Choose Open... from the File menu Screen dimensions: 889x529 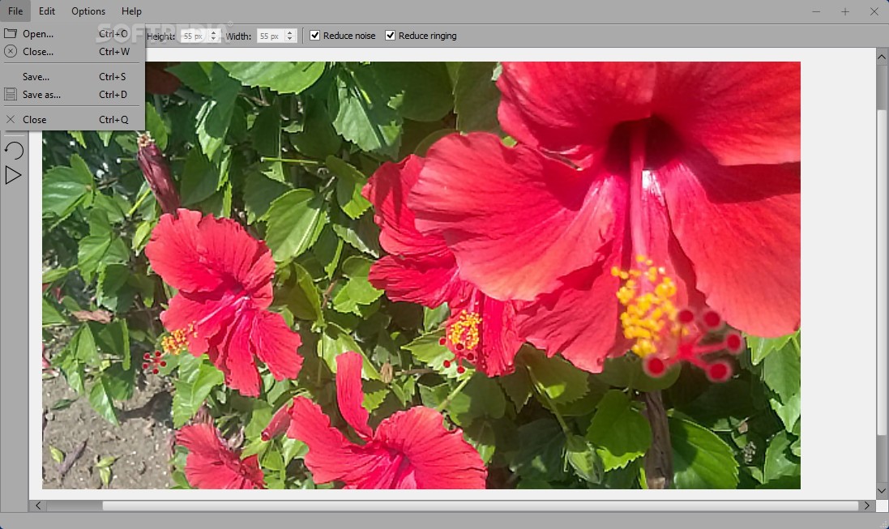(72, 33)
